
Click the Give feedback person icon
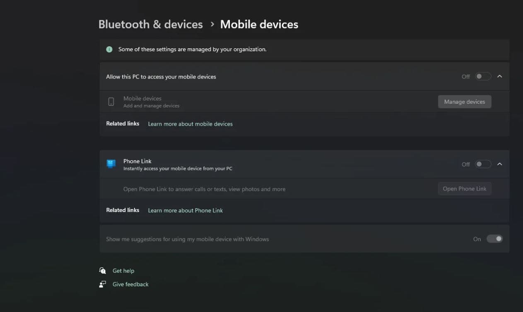point(103,284)
